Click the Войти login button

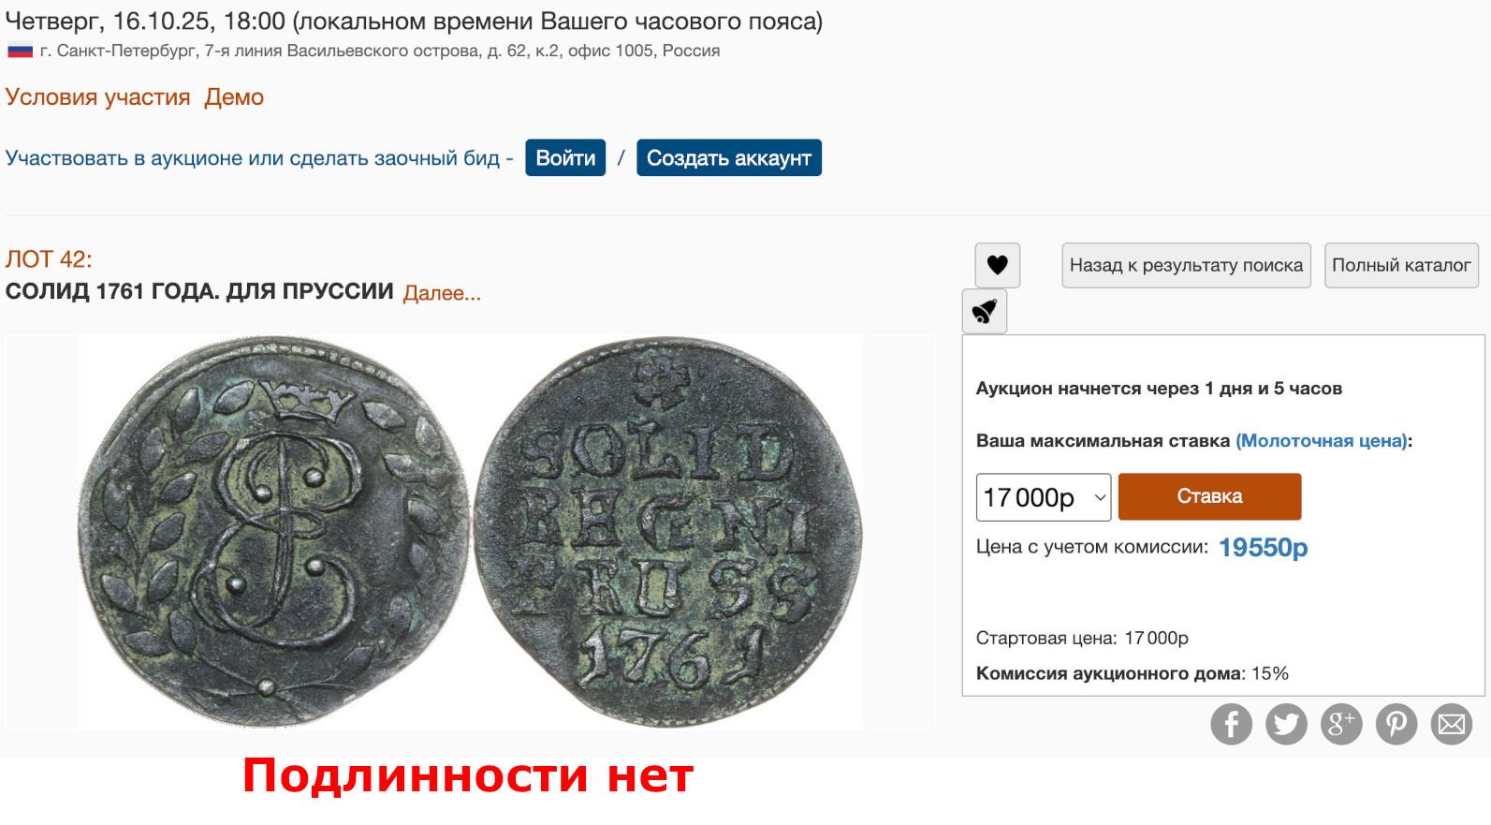(565, 157)
